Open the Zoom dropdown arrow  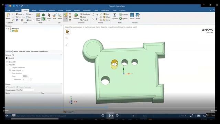34,20
